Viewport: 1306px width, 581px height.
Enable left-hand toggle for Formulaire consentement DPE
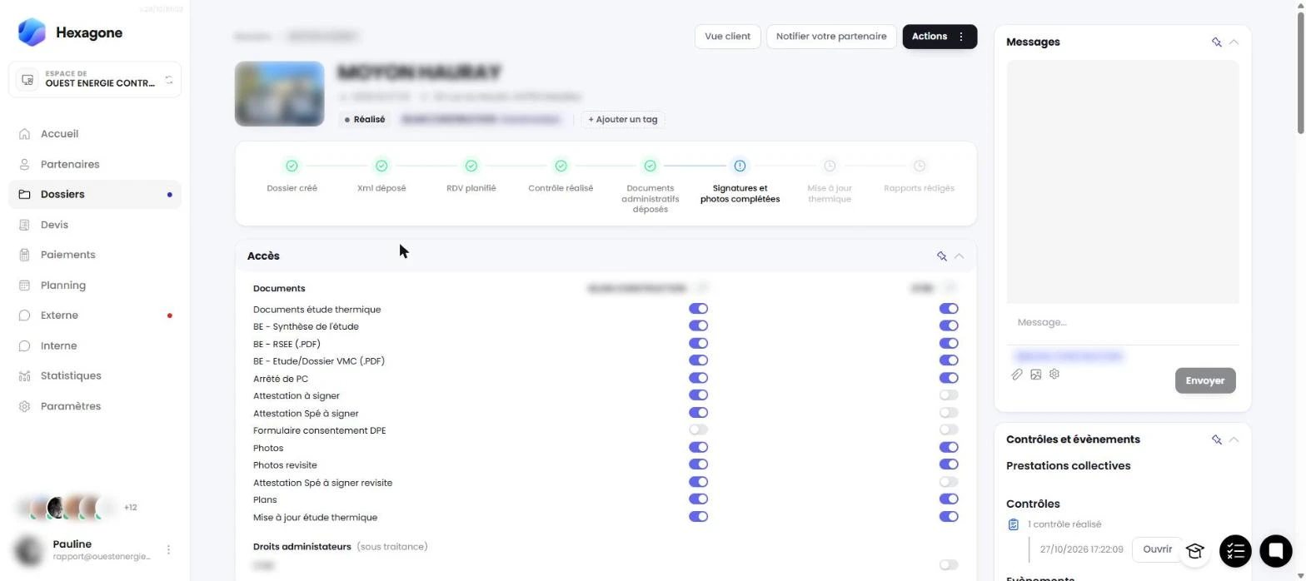tap(698, 430)
